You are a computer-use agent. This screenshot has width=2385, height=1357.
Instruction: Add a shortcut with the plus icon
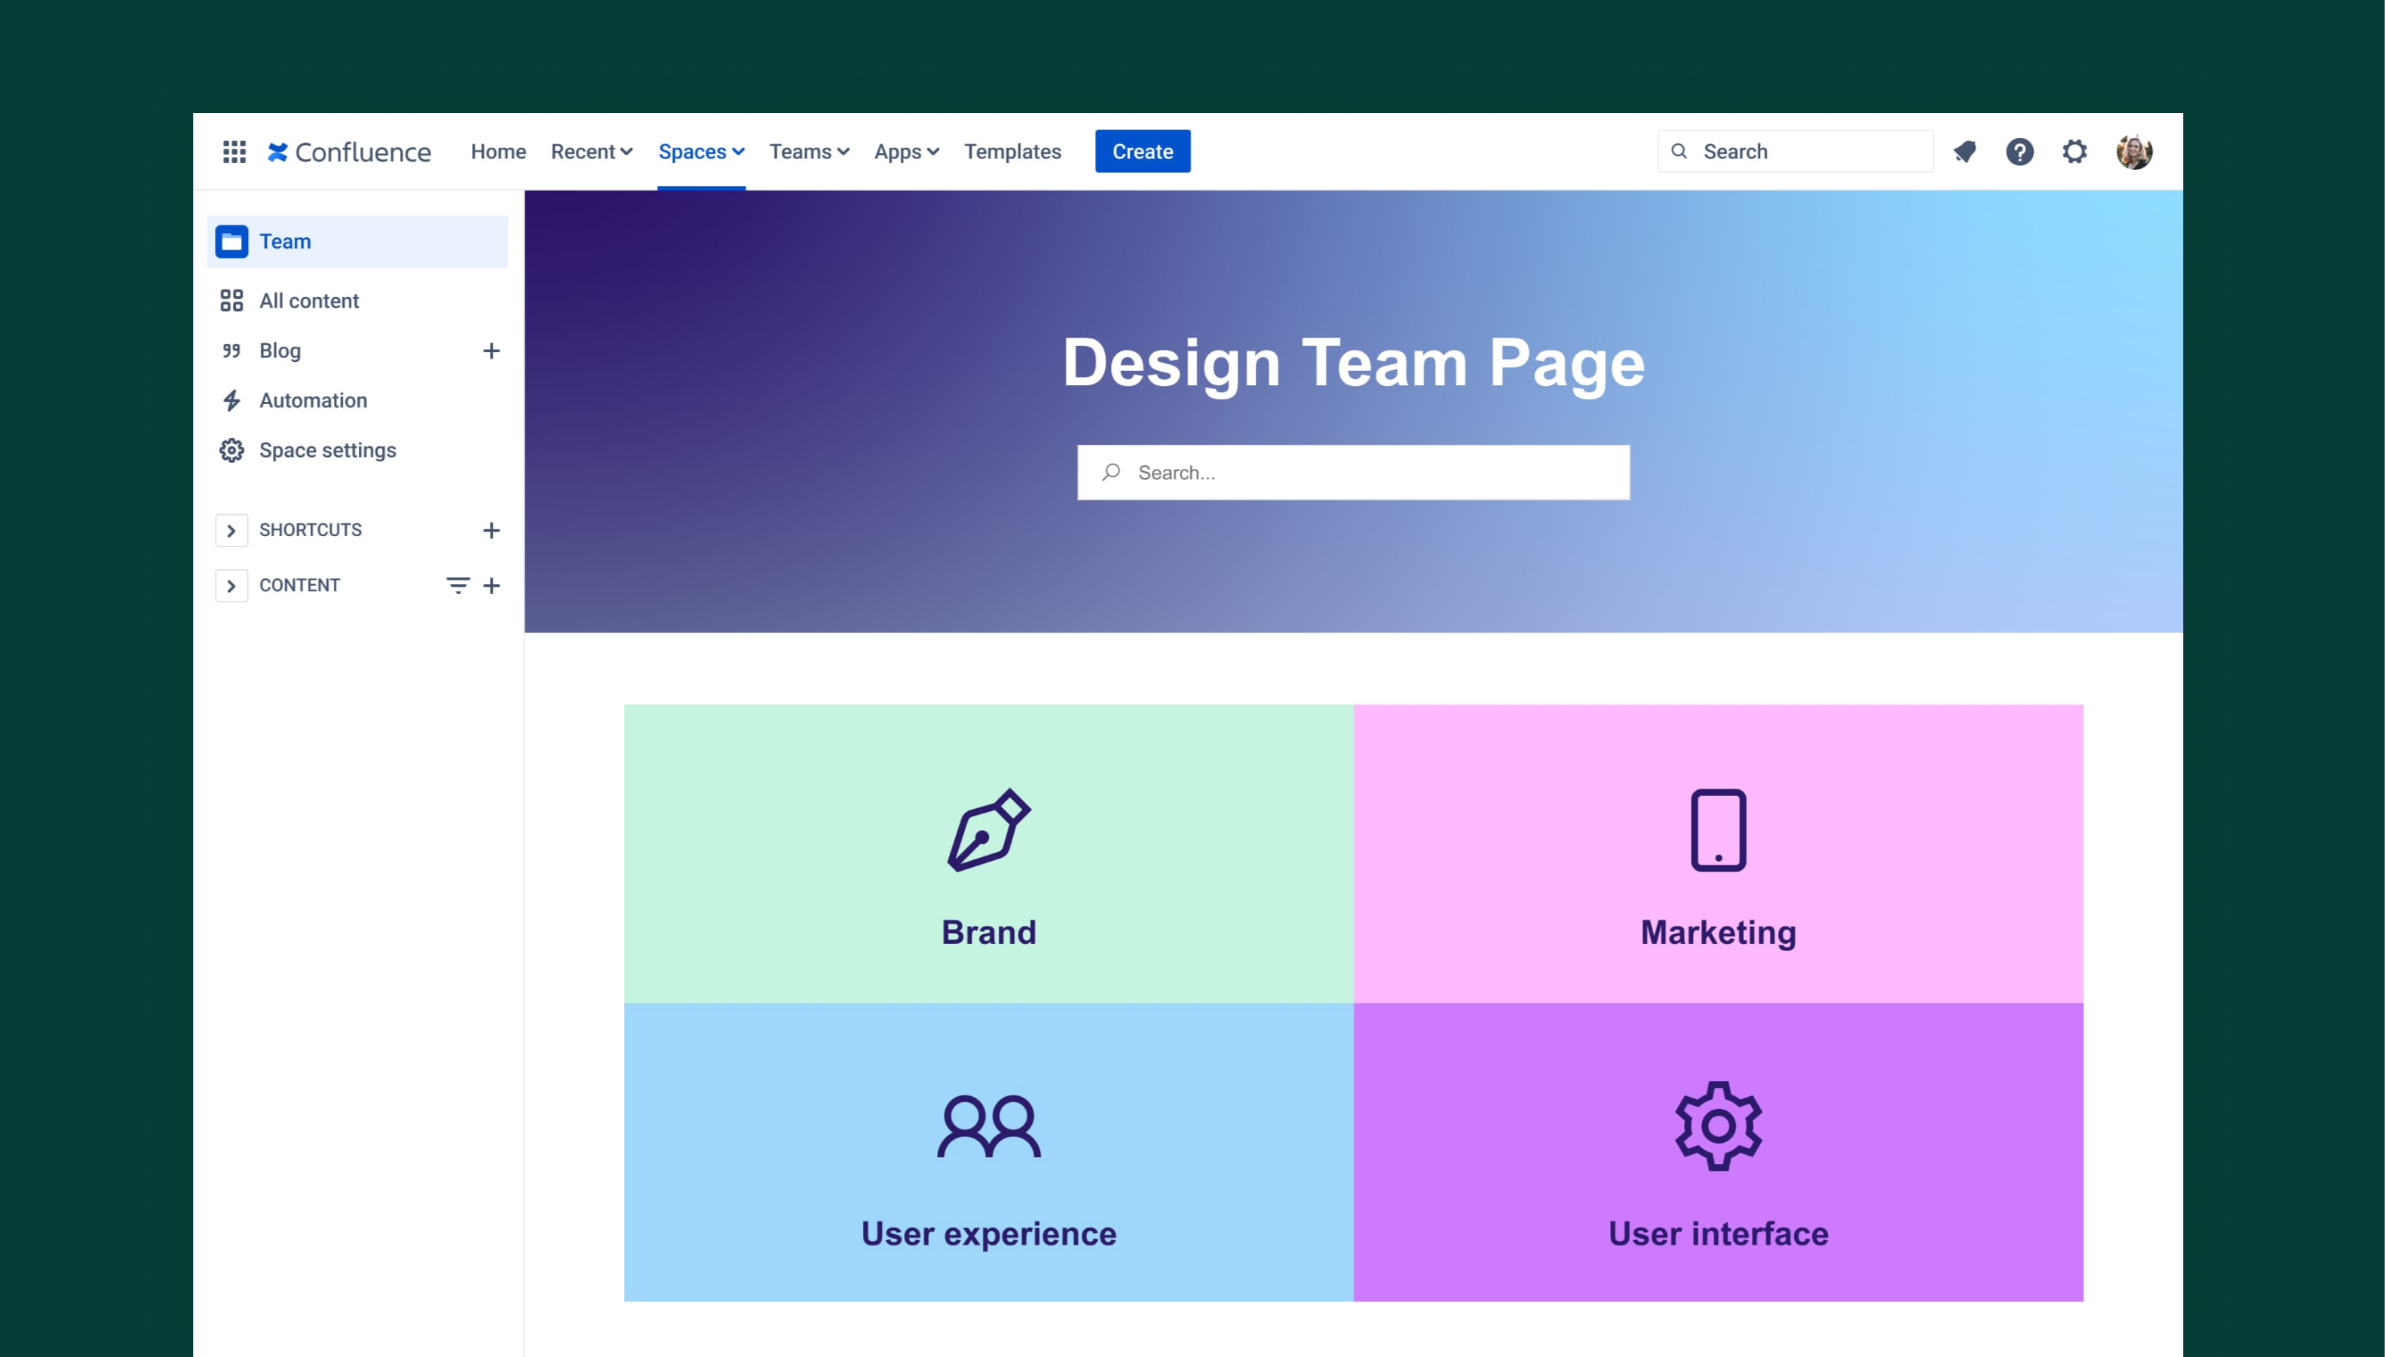(x=491, y=530)
